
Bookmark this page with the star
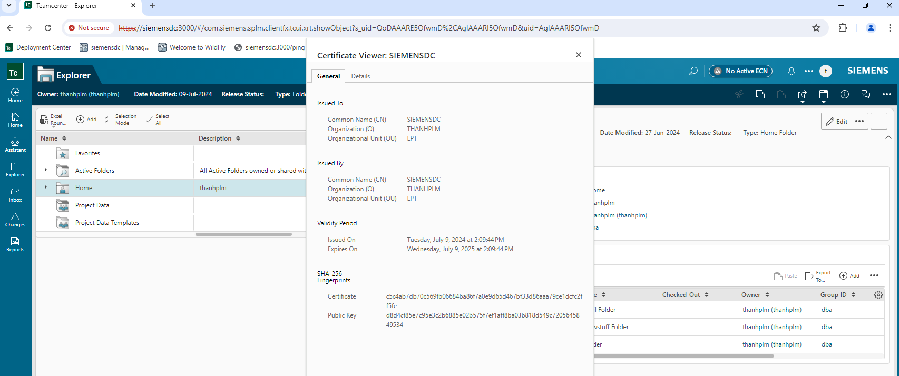pos(816,28)
